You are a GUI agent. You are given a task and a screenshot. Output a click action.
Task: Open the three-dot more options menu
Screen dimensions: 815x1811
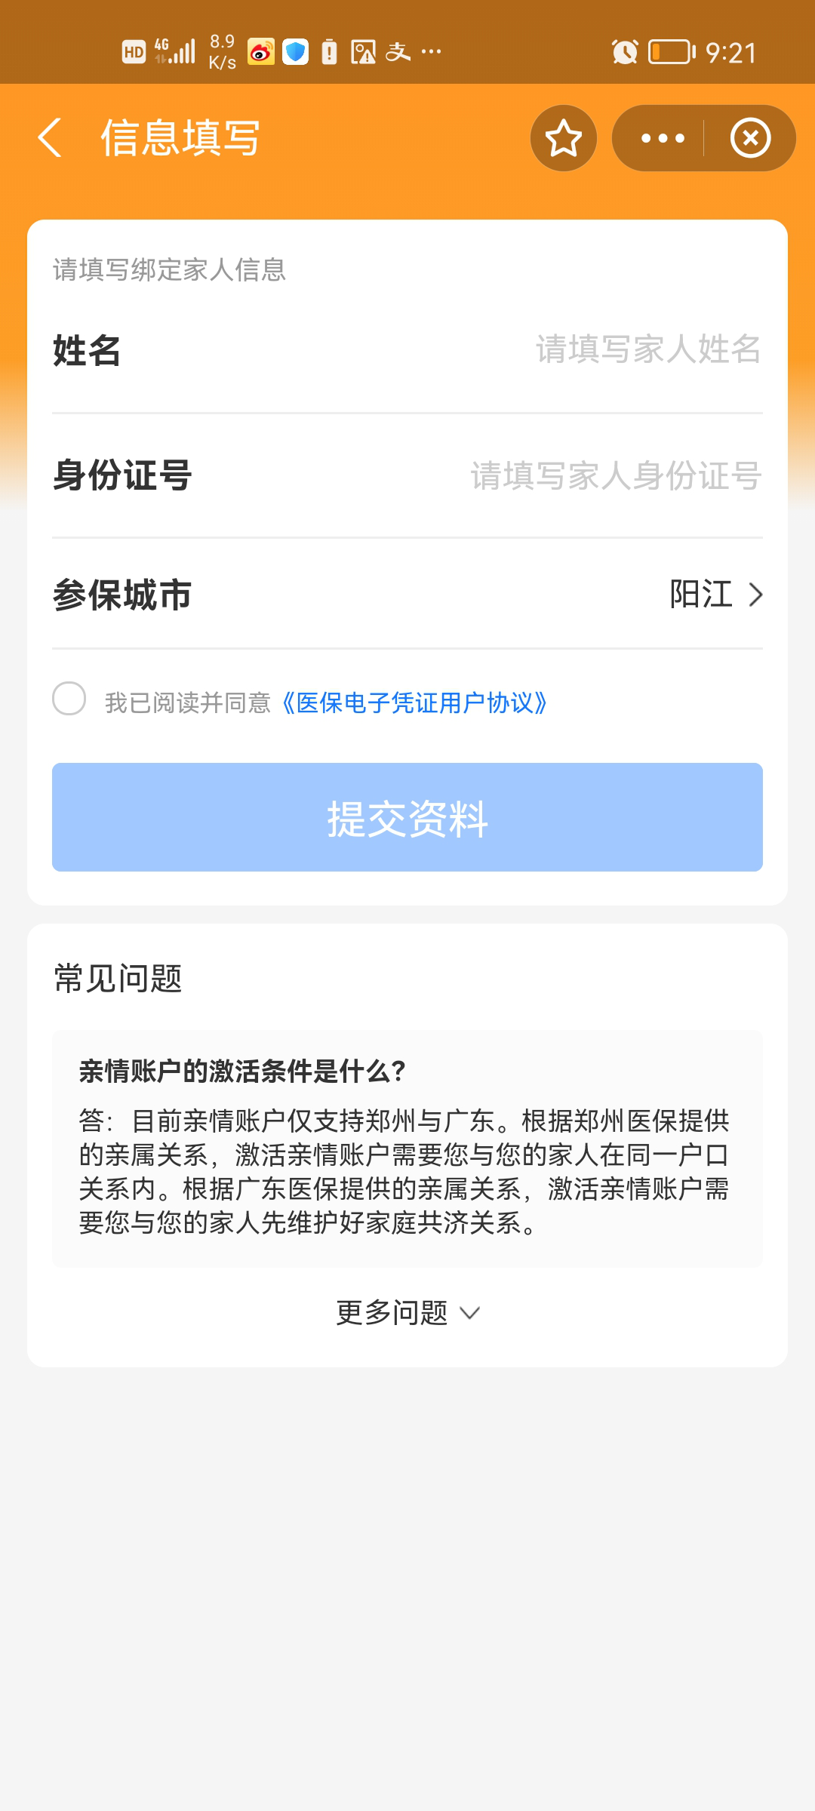663,138
